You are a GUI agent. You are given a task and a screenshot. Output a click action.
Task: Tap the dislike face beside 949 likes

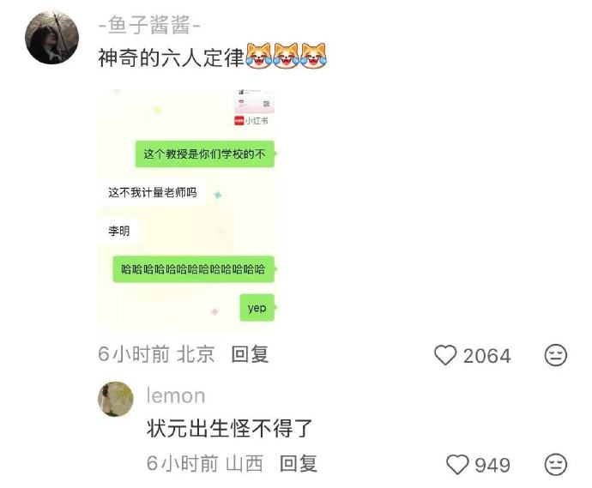click(556, 464)
